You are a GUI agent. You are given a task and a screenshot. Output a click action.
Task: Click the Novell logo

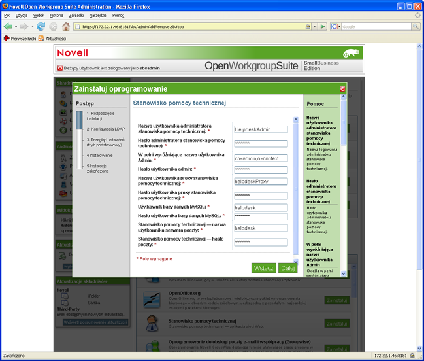(x=73, y=53)
